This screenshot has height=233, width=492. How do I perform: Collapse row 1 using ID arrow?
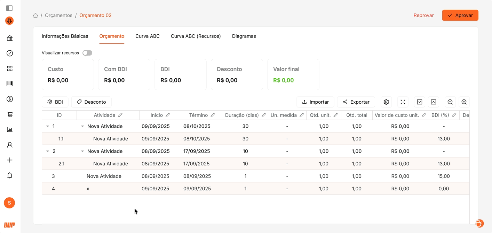pyautogui.click(x=48, y=126)
